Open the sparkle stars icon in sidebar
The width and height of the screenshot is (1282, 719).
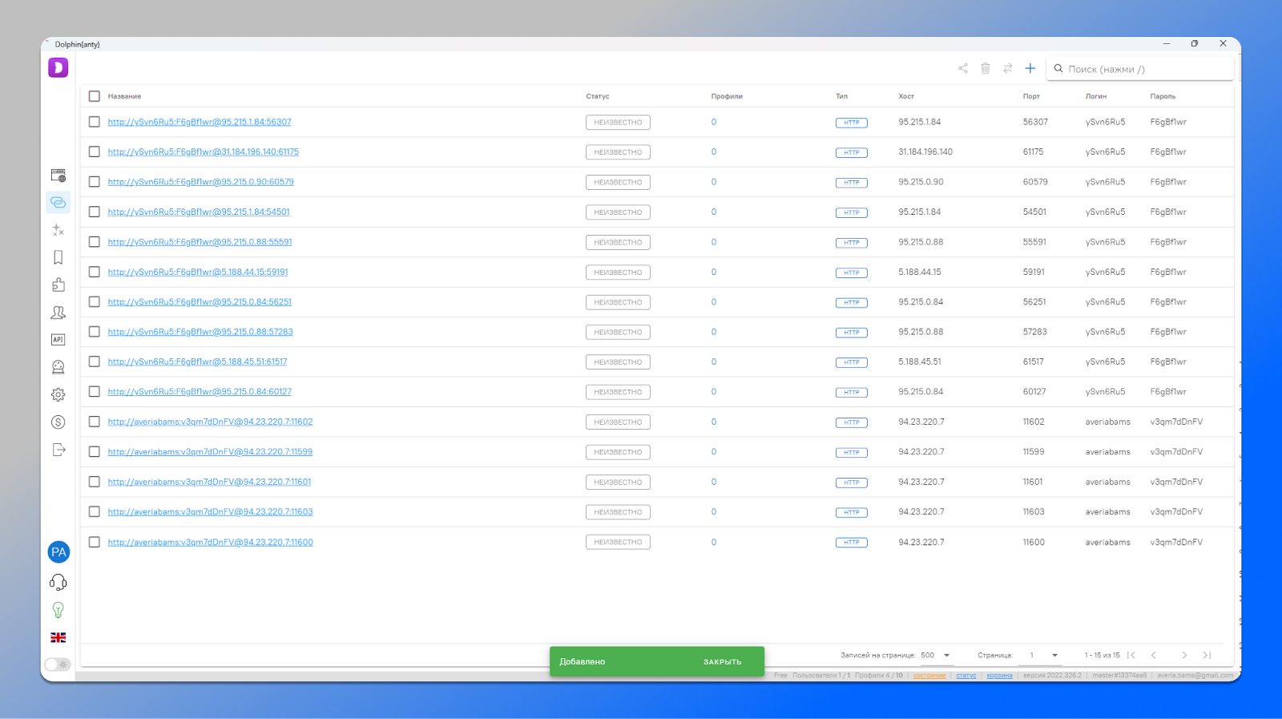[58, 230]
